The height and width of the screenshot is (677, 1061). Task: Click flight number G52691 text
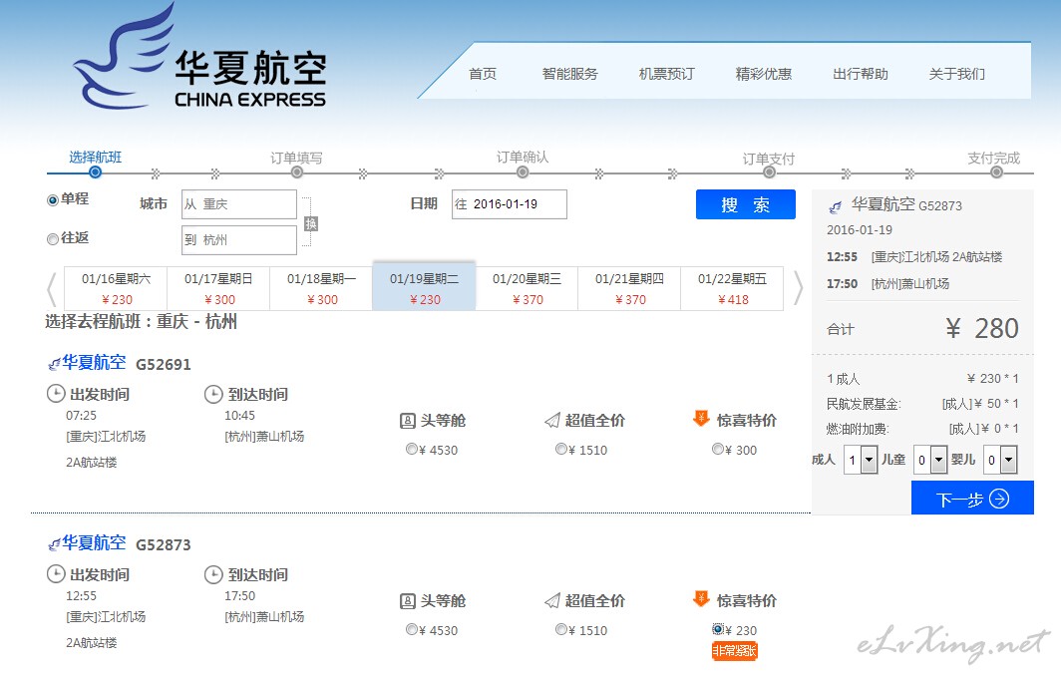pos(164,365)
